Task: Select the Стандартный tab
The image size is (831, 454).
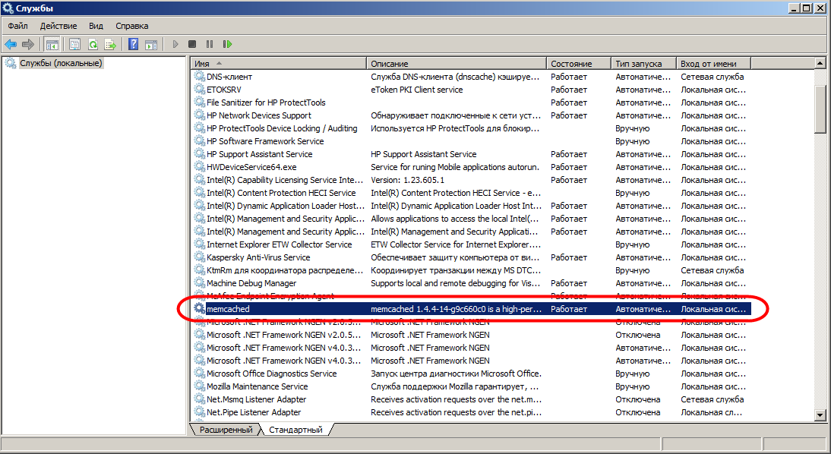Action: click(x=295, y=430)
